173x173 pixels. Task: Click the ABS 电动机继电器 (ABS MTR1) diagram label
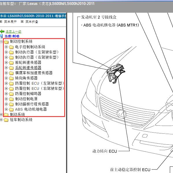(110, 25)
